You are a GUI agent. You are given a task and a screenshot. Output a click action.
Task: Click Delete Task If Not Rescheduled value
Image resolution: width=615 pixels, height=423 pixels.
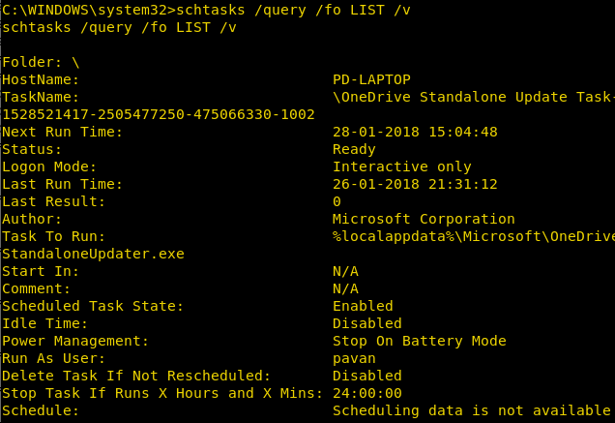click(367, 376)
